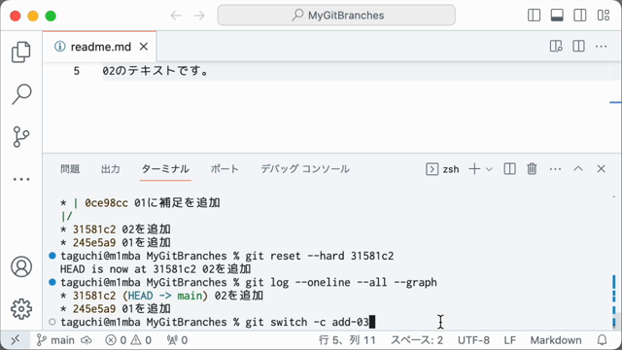Toggle the bottom panel visibility
Viewport: 622px width, 350px height.
557,16
